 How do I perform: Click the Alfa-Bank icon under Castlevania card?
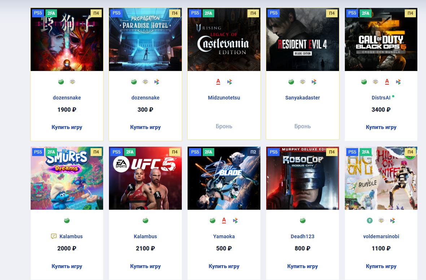click(x=218, y=82)
